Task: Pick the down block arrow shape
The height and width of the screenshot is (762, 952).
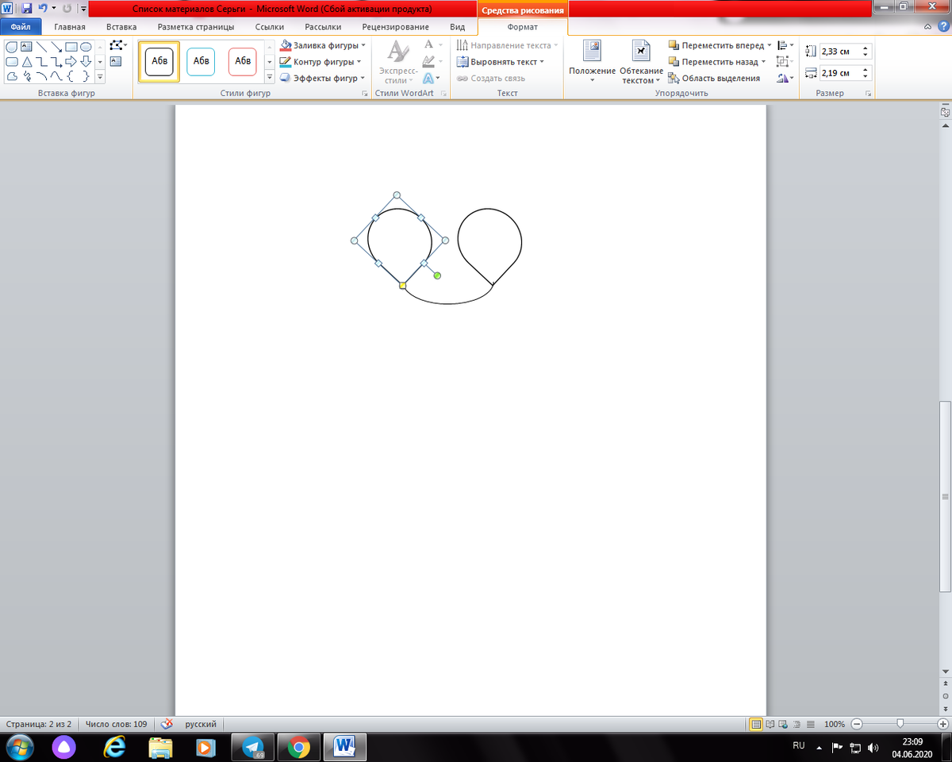Action: click(86, 61)
